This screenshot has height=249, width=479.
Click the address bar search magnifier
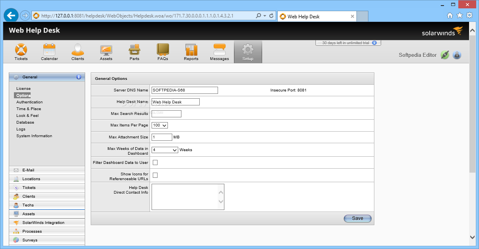pyautogui.click(x=258, y=16)
